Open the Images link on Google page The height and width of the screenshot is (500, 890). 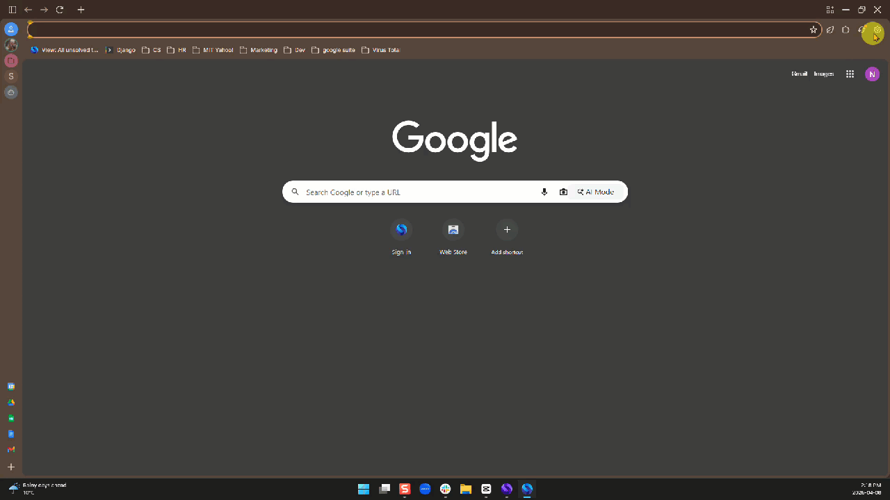pos(824,74)
